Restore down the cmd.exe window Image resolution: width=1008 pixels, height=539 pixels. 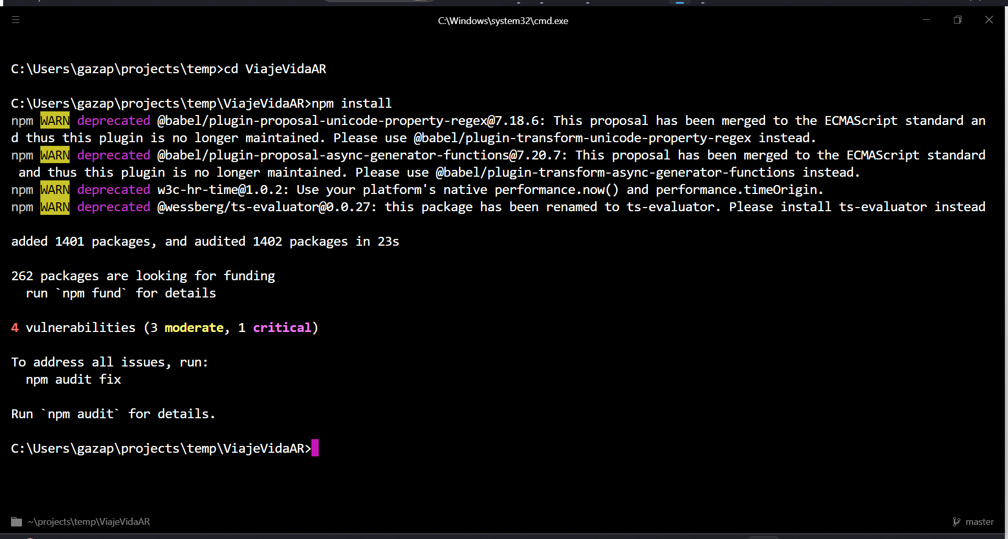pyautogui.click(x=958, y=20)
